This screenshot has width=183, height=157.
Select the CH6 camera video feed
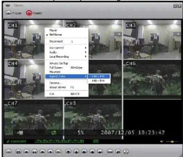pos(151,79)
